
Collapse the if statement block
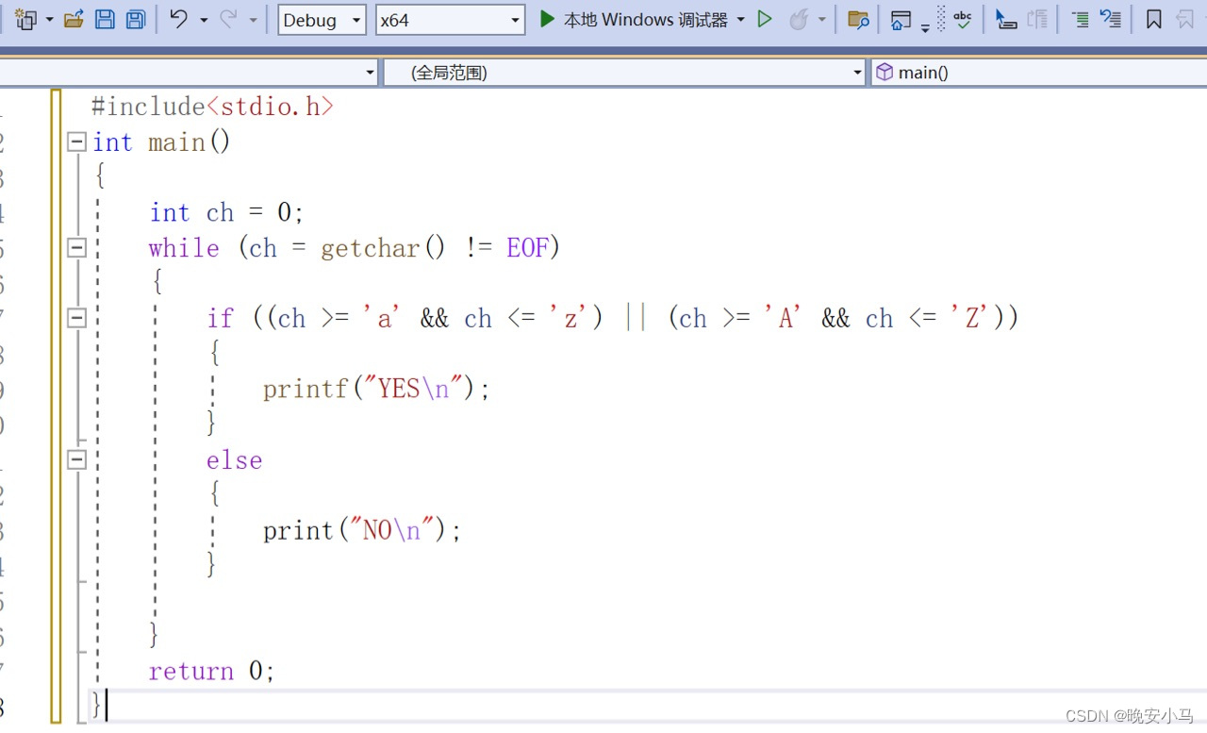[x=77, y=319]
